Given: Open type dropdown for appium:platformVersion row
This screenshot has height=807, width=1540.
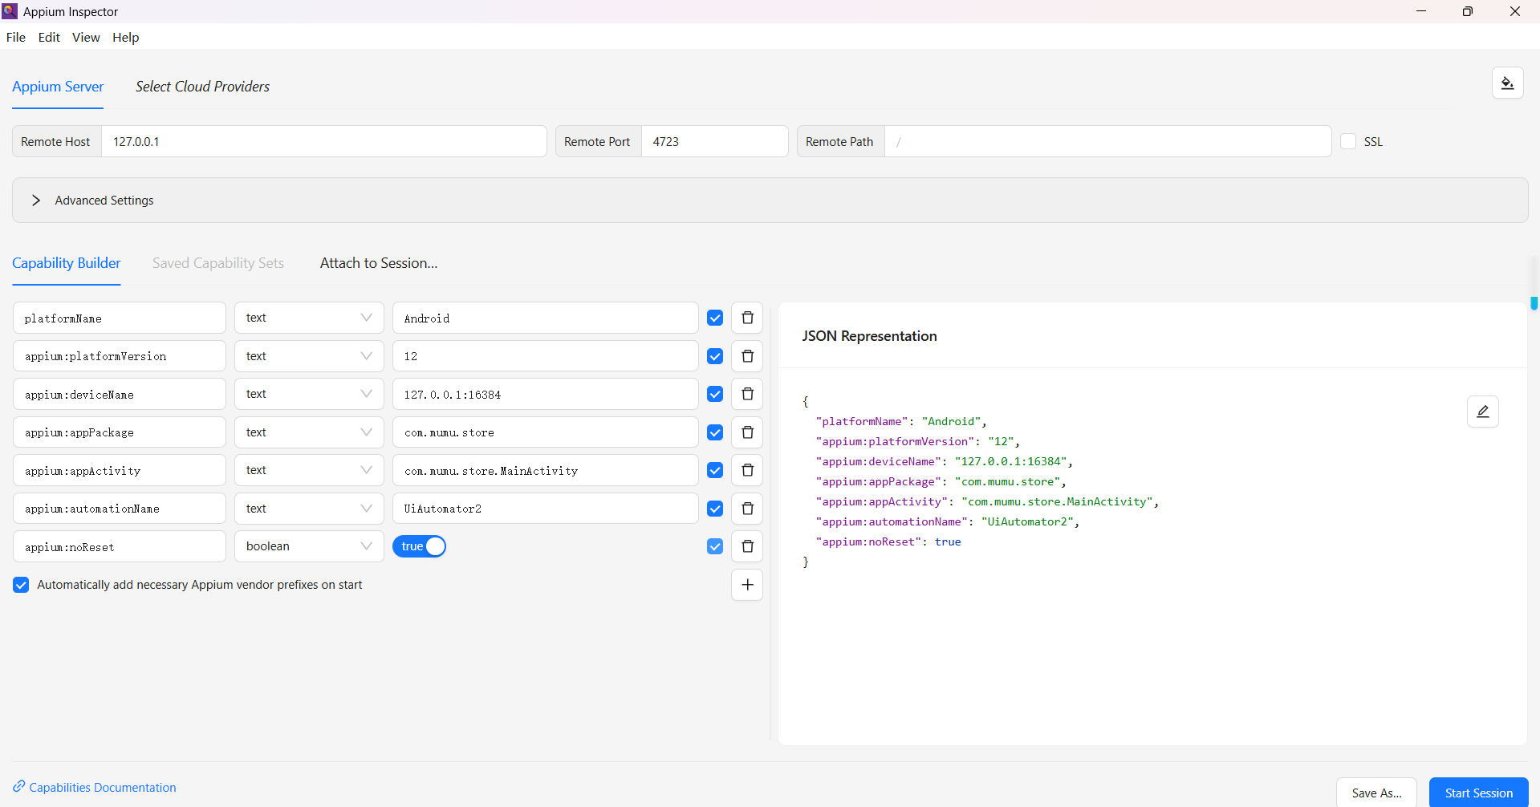Looking at the screenshot, I should click(x=309, y=356).
